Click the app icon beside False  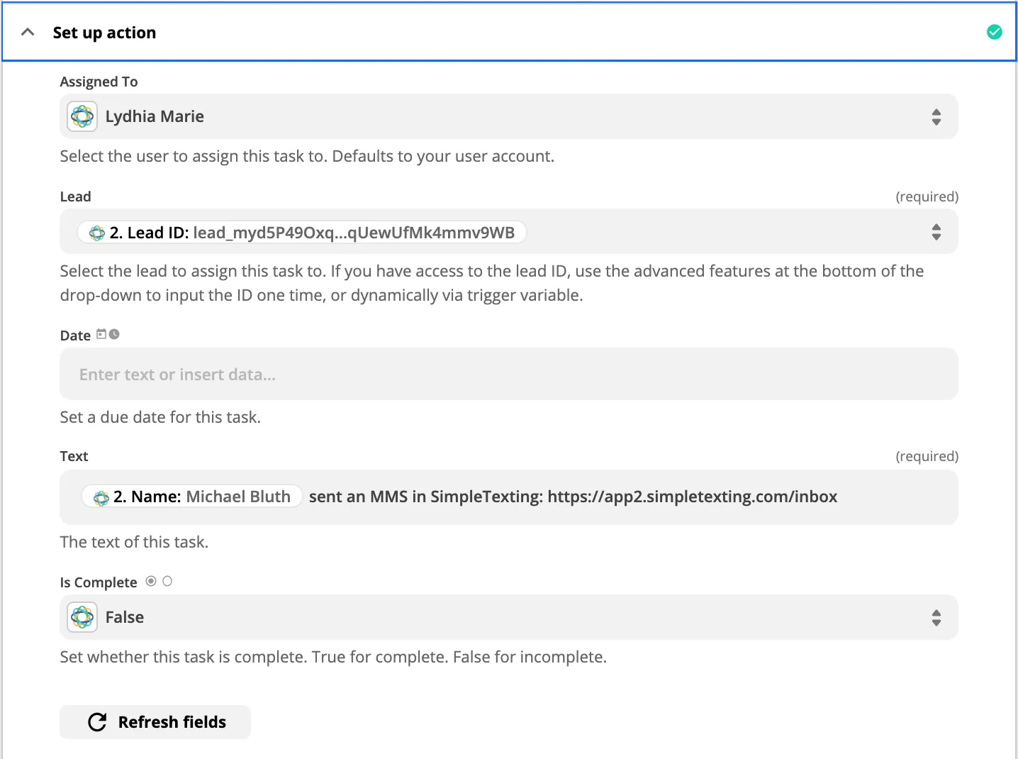tap(82, 617)
